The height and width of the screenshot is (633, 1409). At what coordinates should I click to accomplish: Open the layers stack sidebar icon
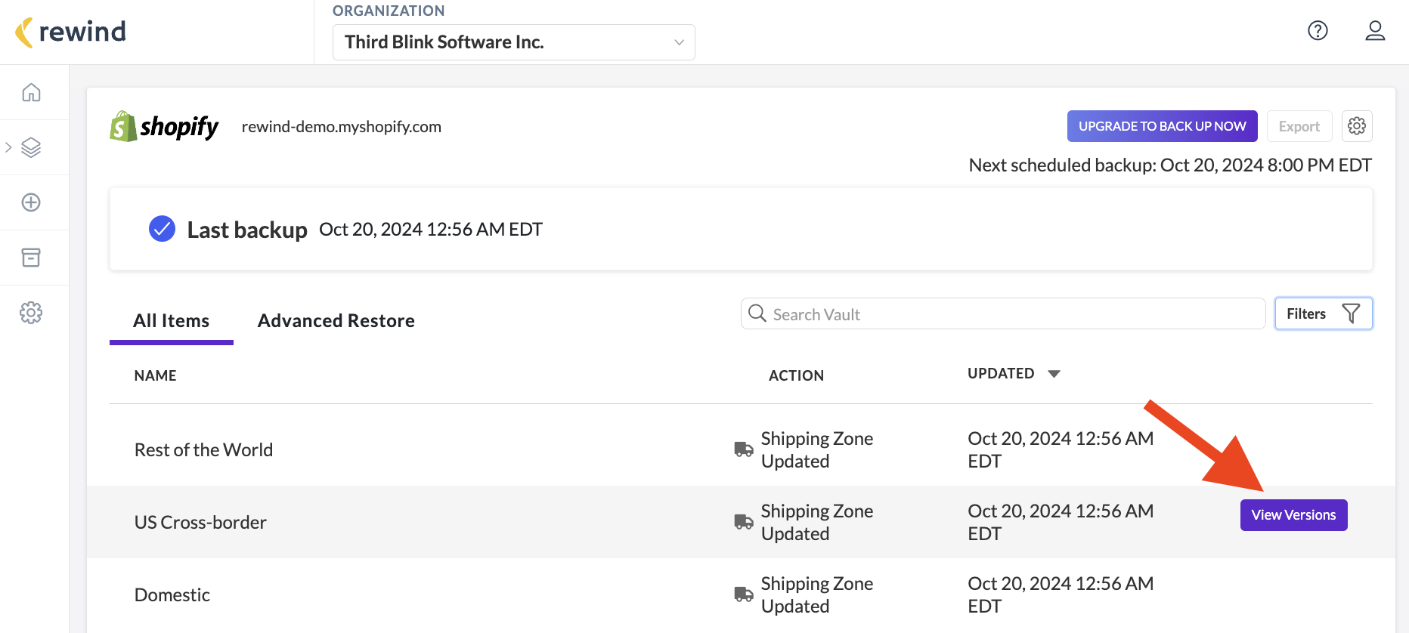(x=31, y=147)
